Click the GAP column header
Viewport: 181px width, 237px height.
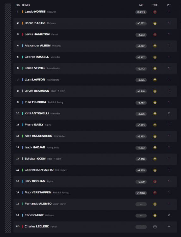141,5
